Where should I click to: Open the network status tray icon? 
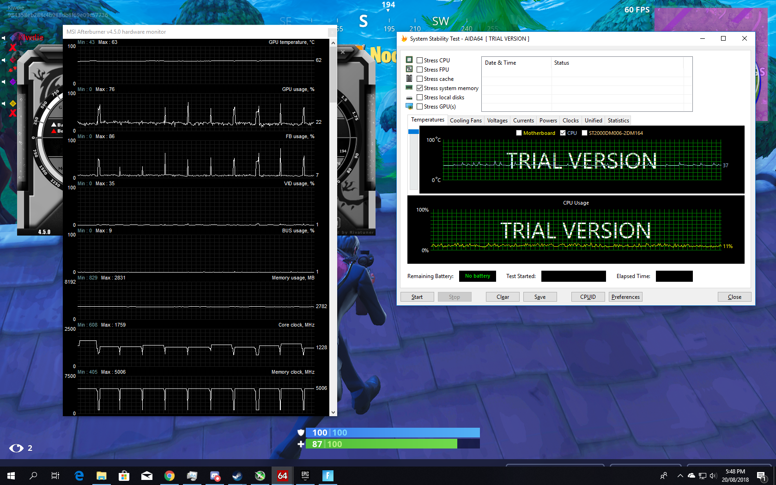[x=703, y=475]
